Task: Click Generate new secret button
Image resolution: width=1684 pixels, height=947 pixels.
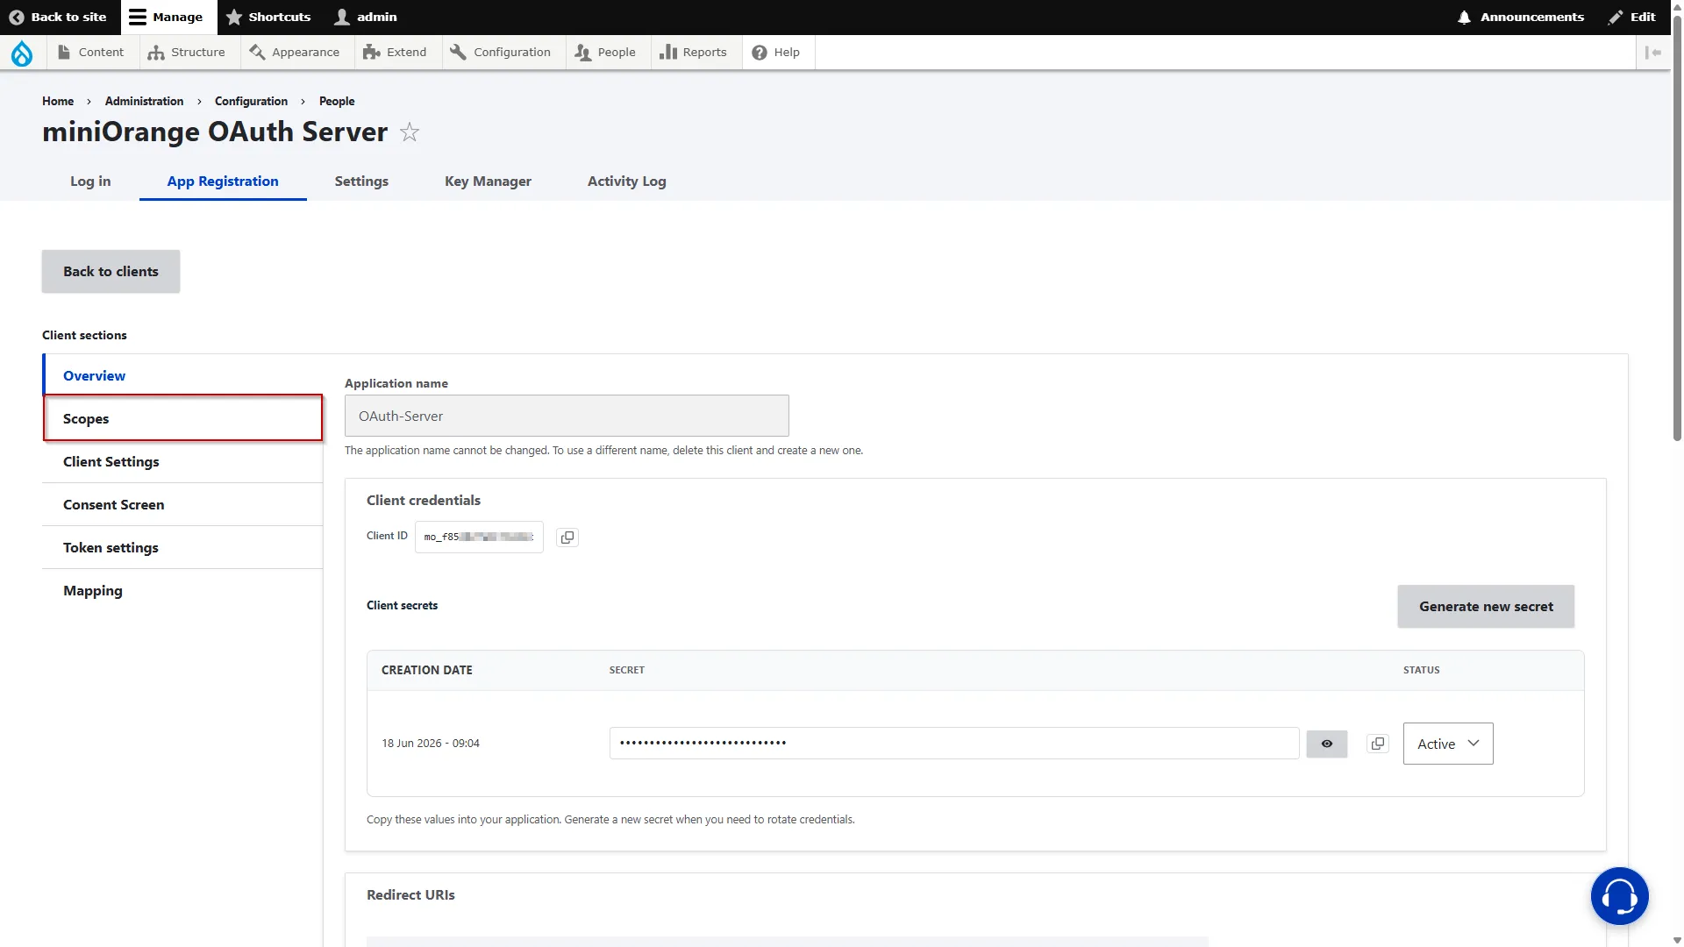Action: [1486, 606]
